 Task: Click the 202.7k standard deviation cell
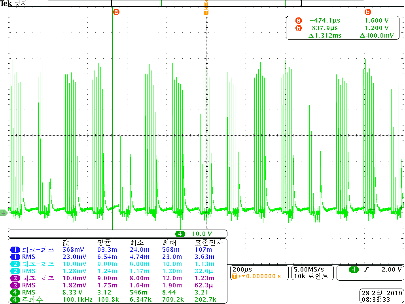click(205, 300)
